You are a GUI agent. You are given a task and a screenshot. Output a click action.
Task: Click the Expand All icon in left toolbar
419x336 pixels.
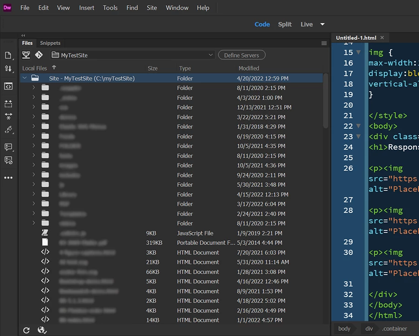8,104
